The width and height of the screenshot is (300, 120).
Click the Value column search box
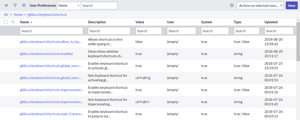click(149, 31)
